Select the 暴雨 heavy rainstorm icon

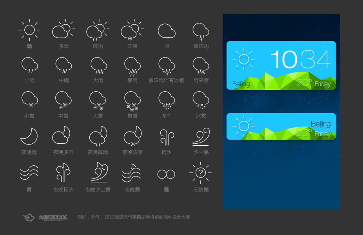pos(132,67)
